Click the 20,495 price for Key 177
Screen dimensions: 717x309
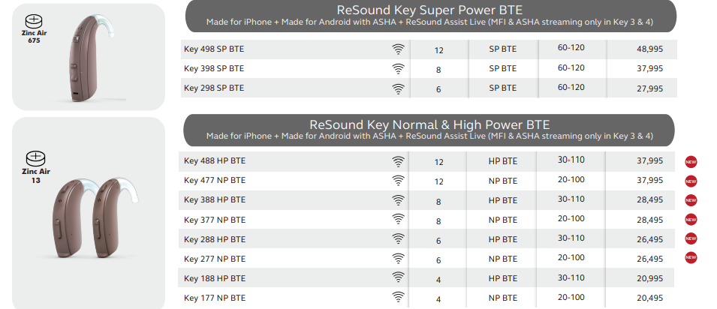[649, 298]
